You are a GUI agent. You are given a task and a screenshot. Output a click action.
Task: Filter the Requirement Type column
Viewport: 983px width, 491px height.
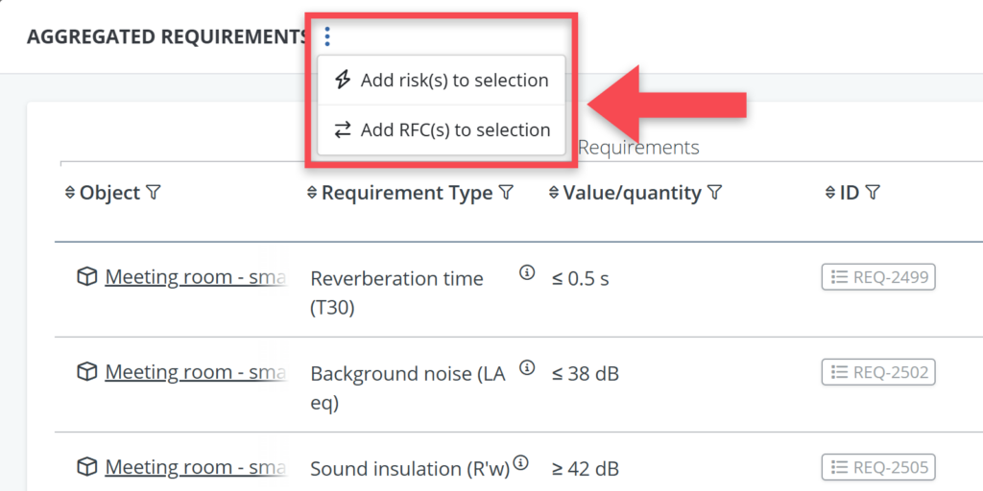[x=507, y=193]
